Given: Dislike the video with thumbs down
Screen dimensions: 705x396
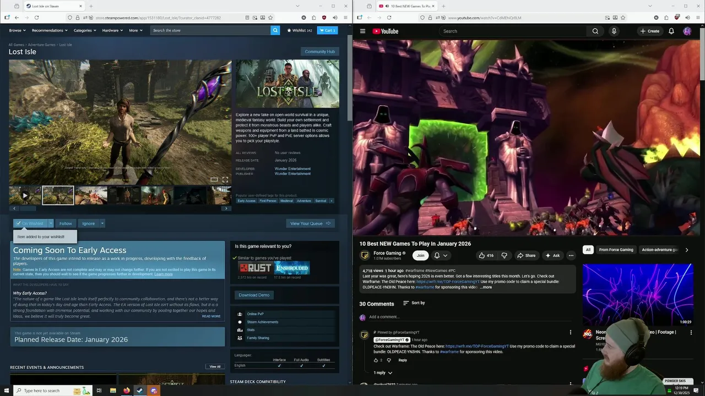Looking at the screenshot, I should coord(504,255).
